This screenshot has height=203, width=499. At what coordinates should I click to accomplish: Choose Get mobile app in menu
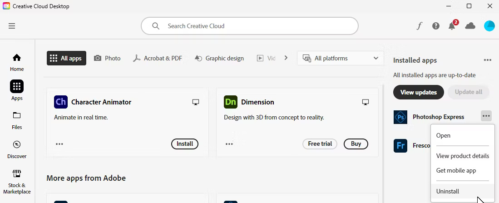462,171
